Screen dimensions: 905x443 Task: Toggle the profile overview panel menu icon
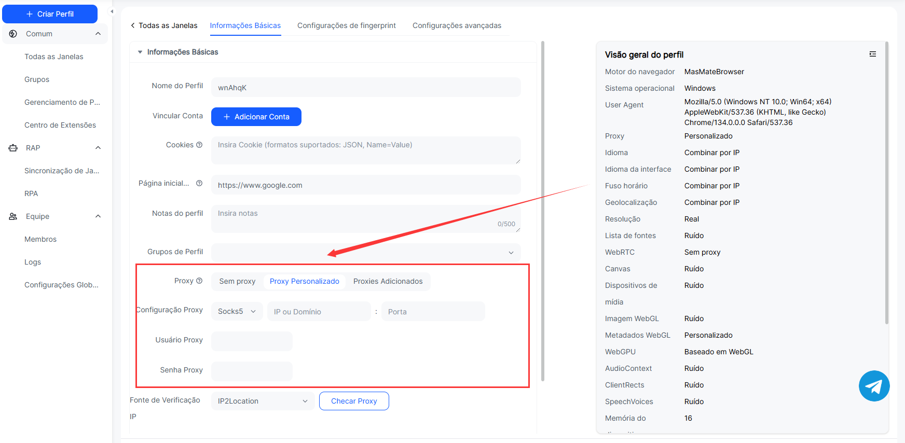click(873, 54)
